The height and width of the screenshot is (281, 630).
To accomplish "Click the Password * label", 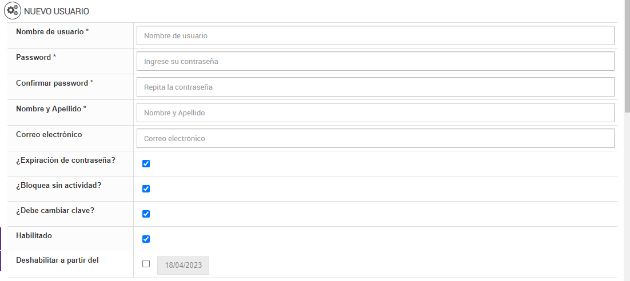I will 36,57.
